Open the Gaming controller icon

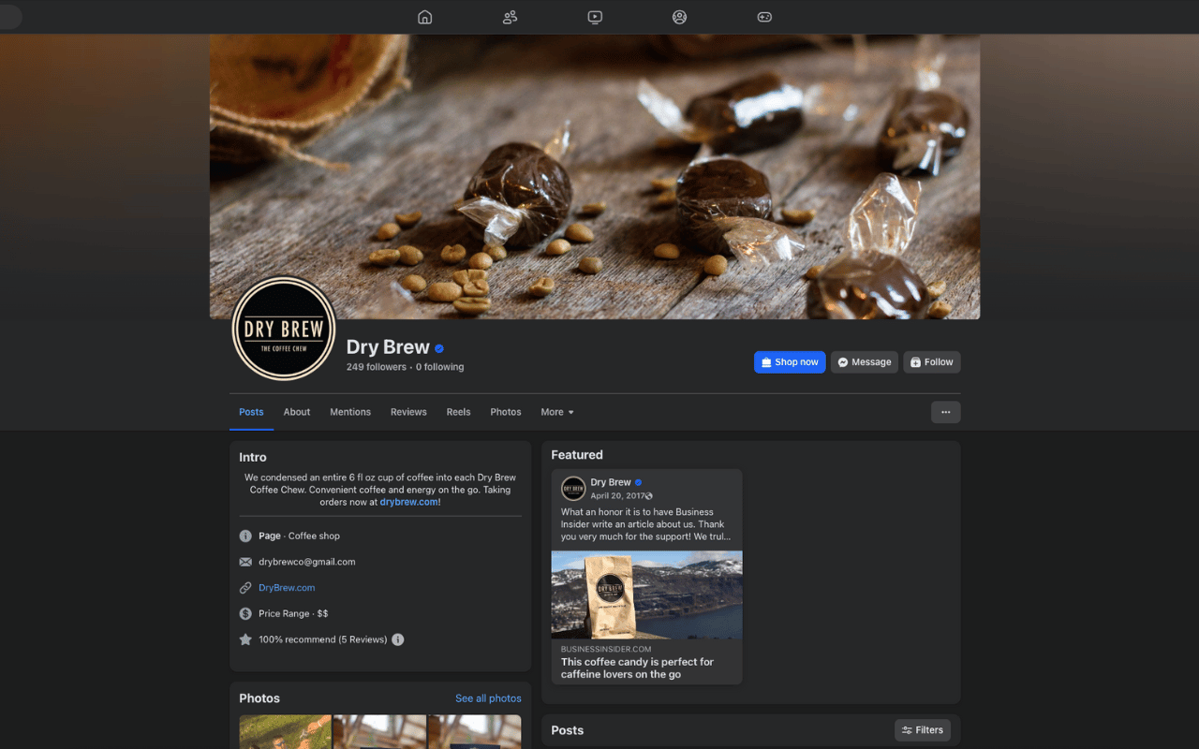tap(764, 17)
